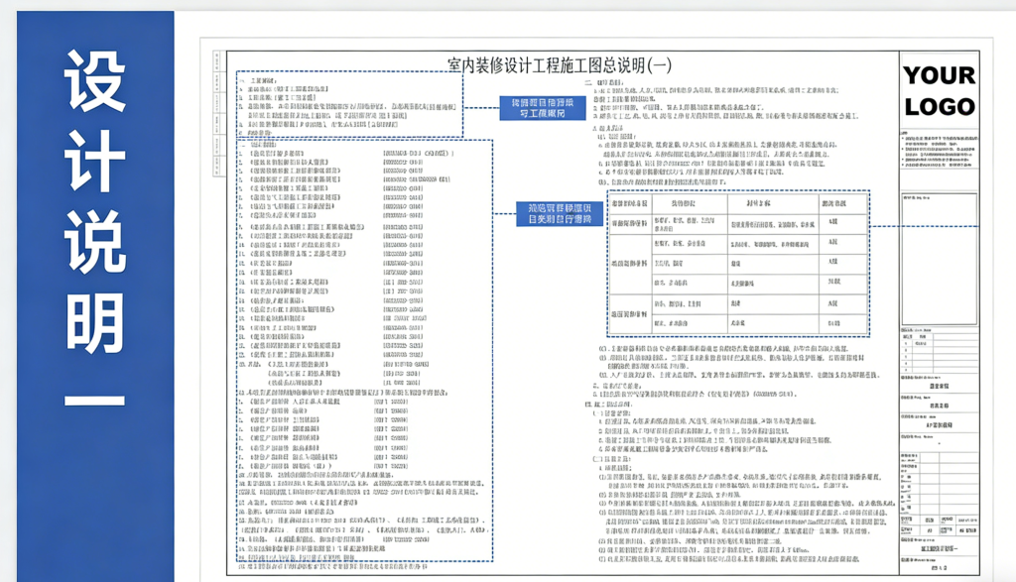Click the last header cell of materials table
The height and width of the screenshot is (582, 1016).
[833, 201]
